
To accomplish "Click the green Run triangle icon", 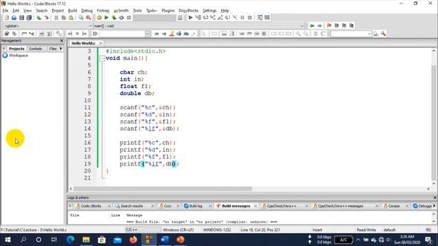I will coord(107,18).
